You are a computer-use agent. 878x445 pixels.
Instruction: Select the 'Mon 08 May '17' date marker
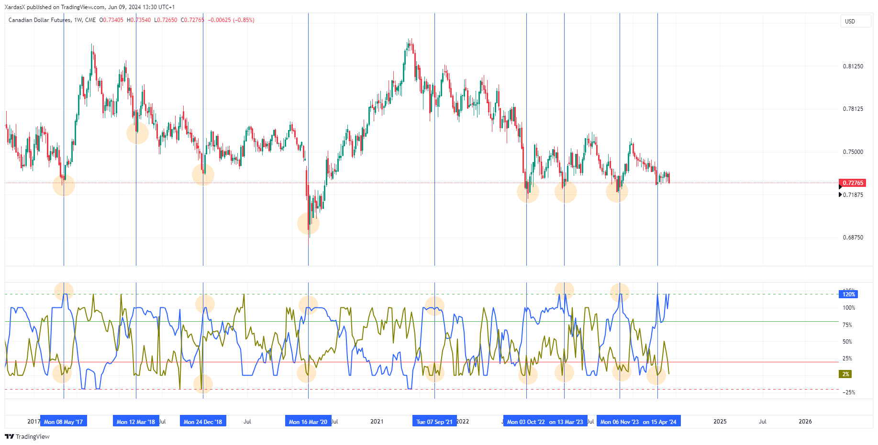point(63,422)
